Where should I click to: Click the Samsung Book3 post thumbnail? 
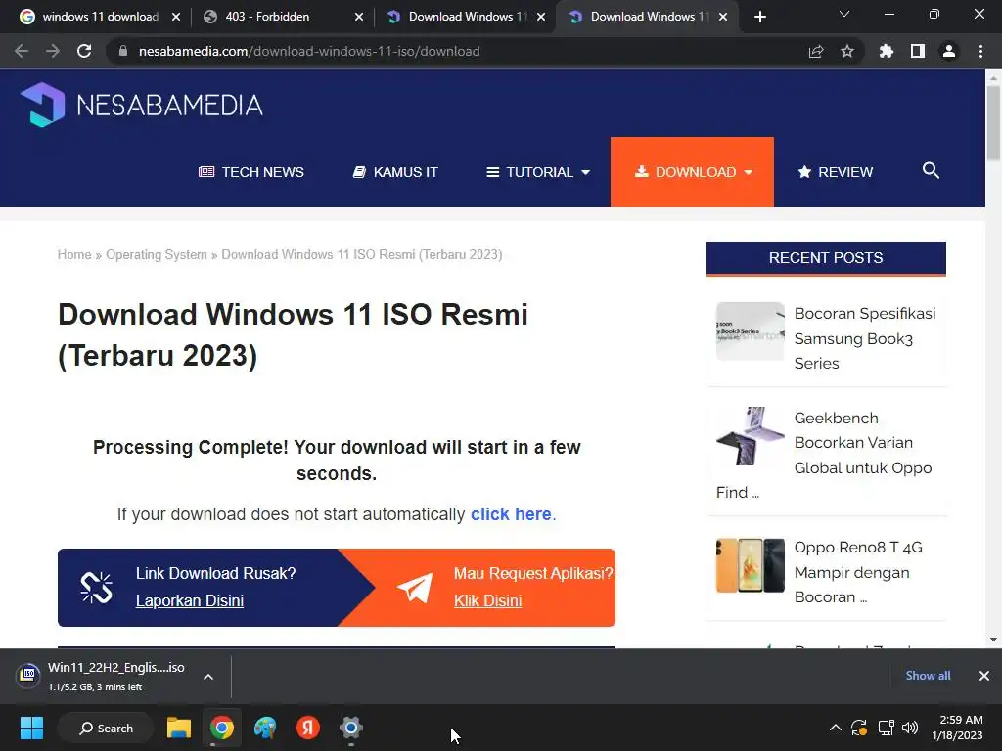(751, 331)
